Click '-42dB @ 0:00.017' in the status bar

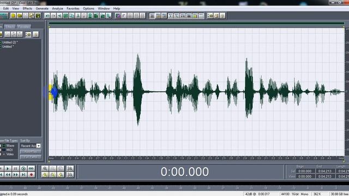(257, 194)
